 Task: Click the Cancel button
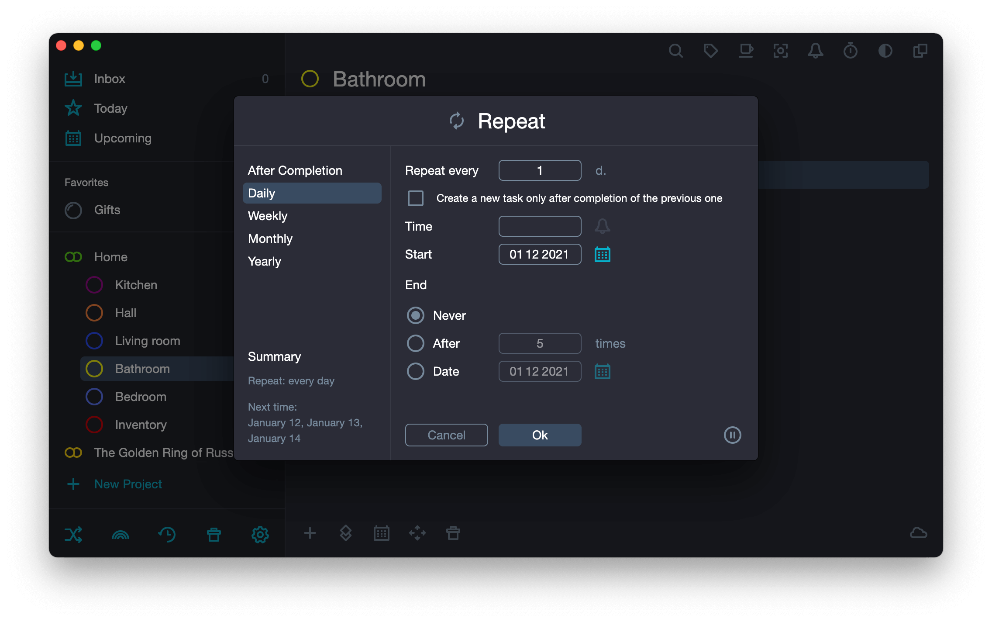[x=447, y=435]
